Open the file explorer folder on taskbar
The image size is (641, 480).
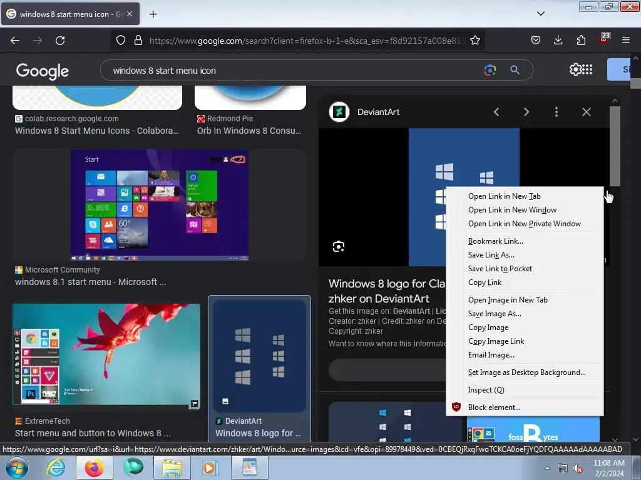pyautogui.click(x=172, y=467)
